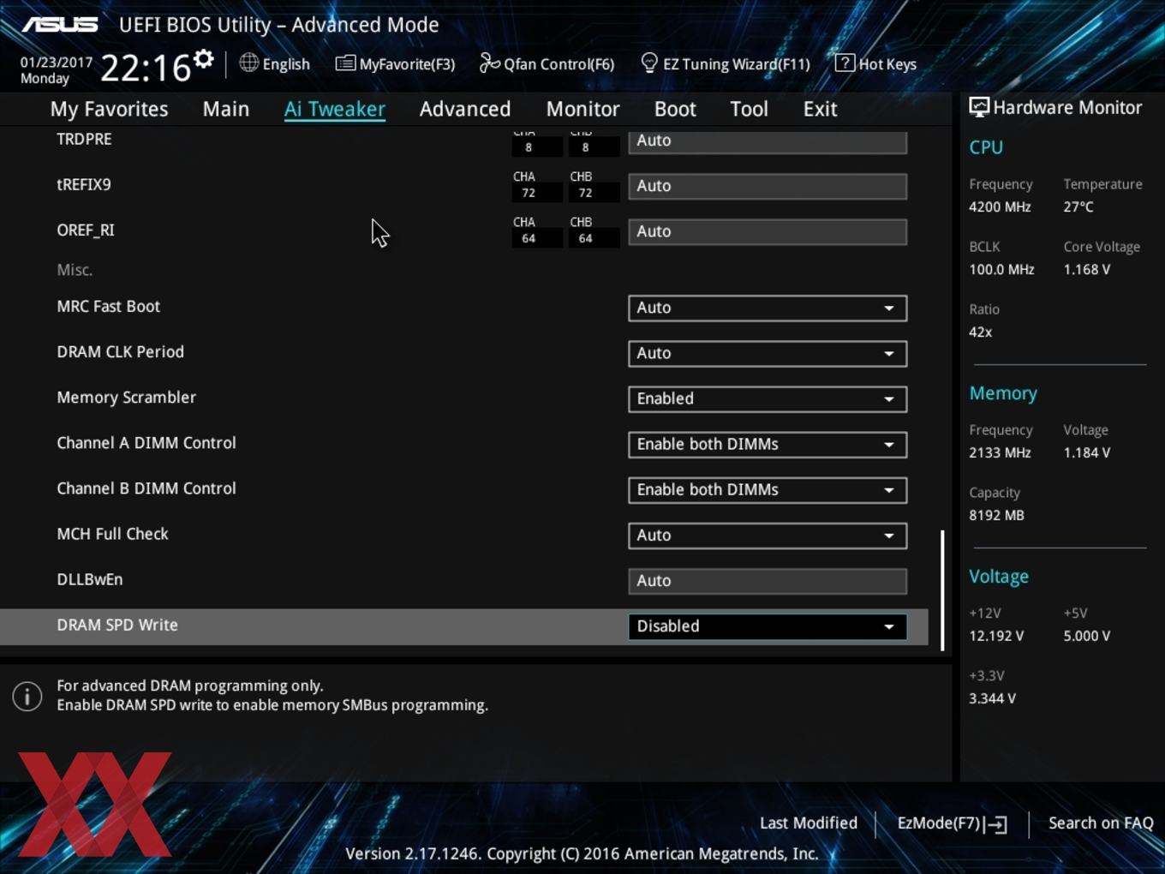Click the vertical scrollbar thumb
Screen dimensions: 1165x874
click(942, 590)
